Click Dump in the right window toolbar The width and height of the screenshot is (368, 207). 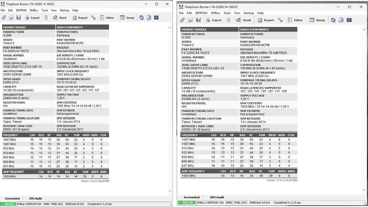tap(317, 20)
